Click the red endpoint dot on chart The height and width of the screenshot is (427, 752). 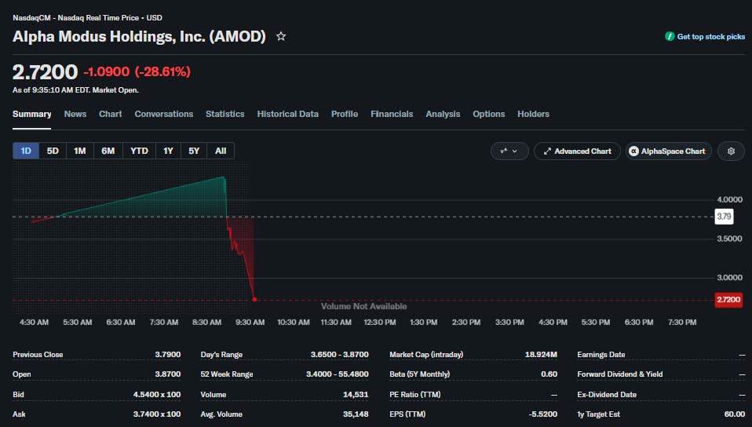pyautogui.click(x=254, y=299)
